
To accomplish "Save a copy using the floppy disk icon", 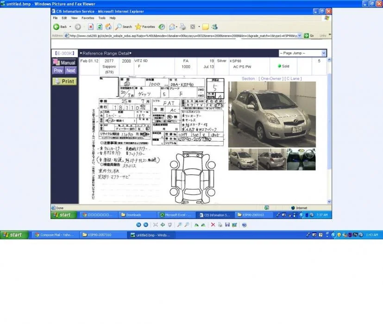I will coord(227,225).
